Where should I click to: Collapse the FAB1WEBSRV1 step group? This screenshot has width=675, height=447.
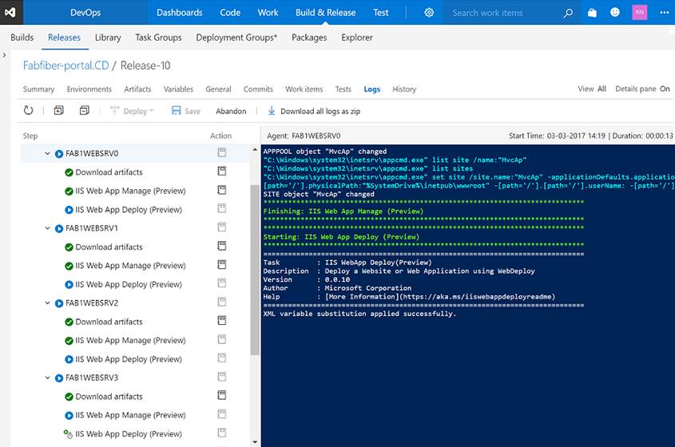[47, 228]
